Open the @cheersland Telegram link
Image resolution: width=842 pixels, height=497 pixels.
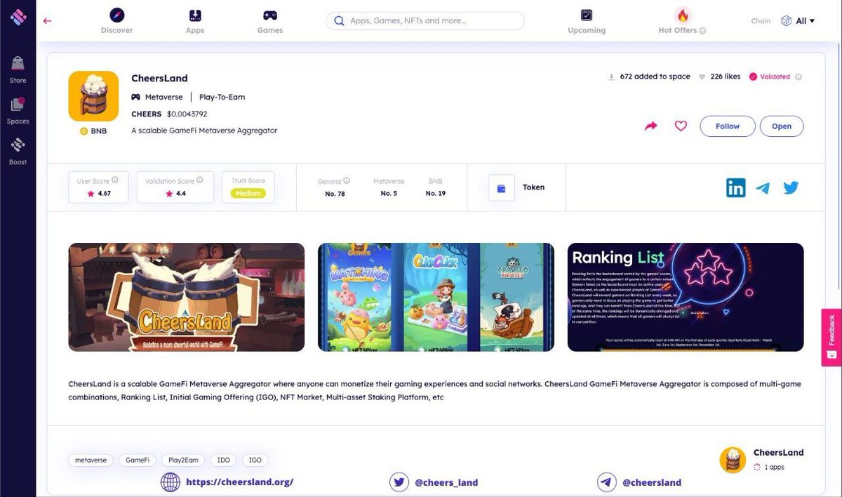coord(651,482)
